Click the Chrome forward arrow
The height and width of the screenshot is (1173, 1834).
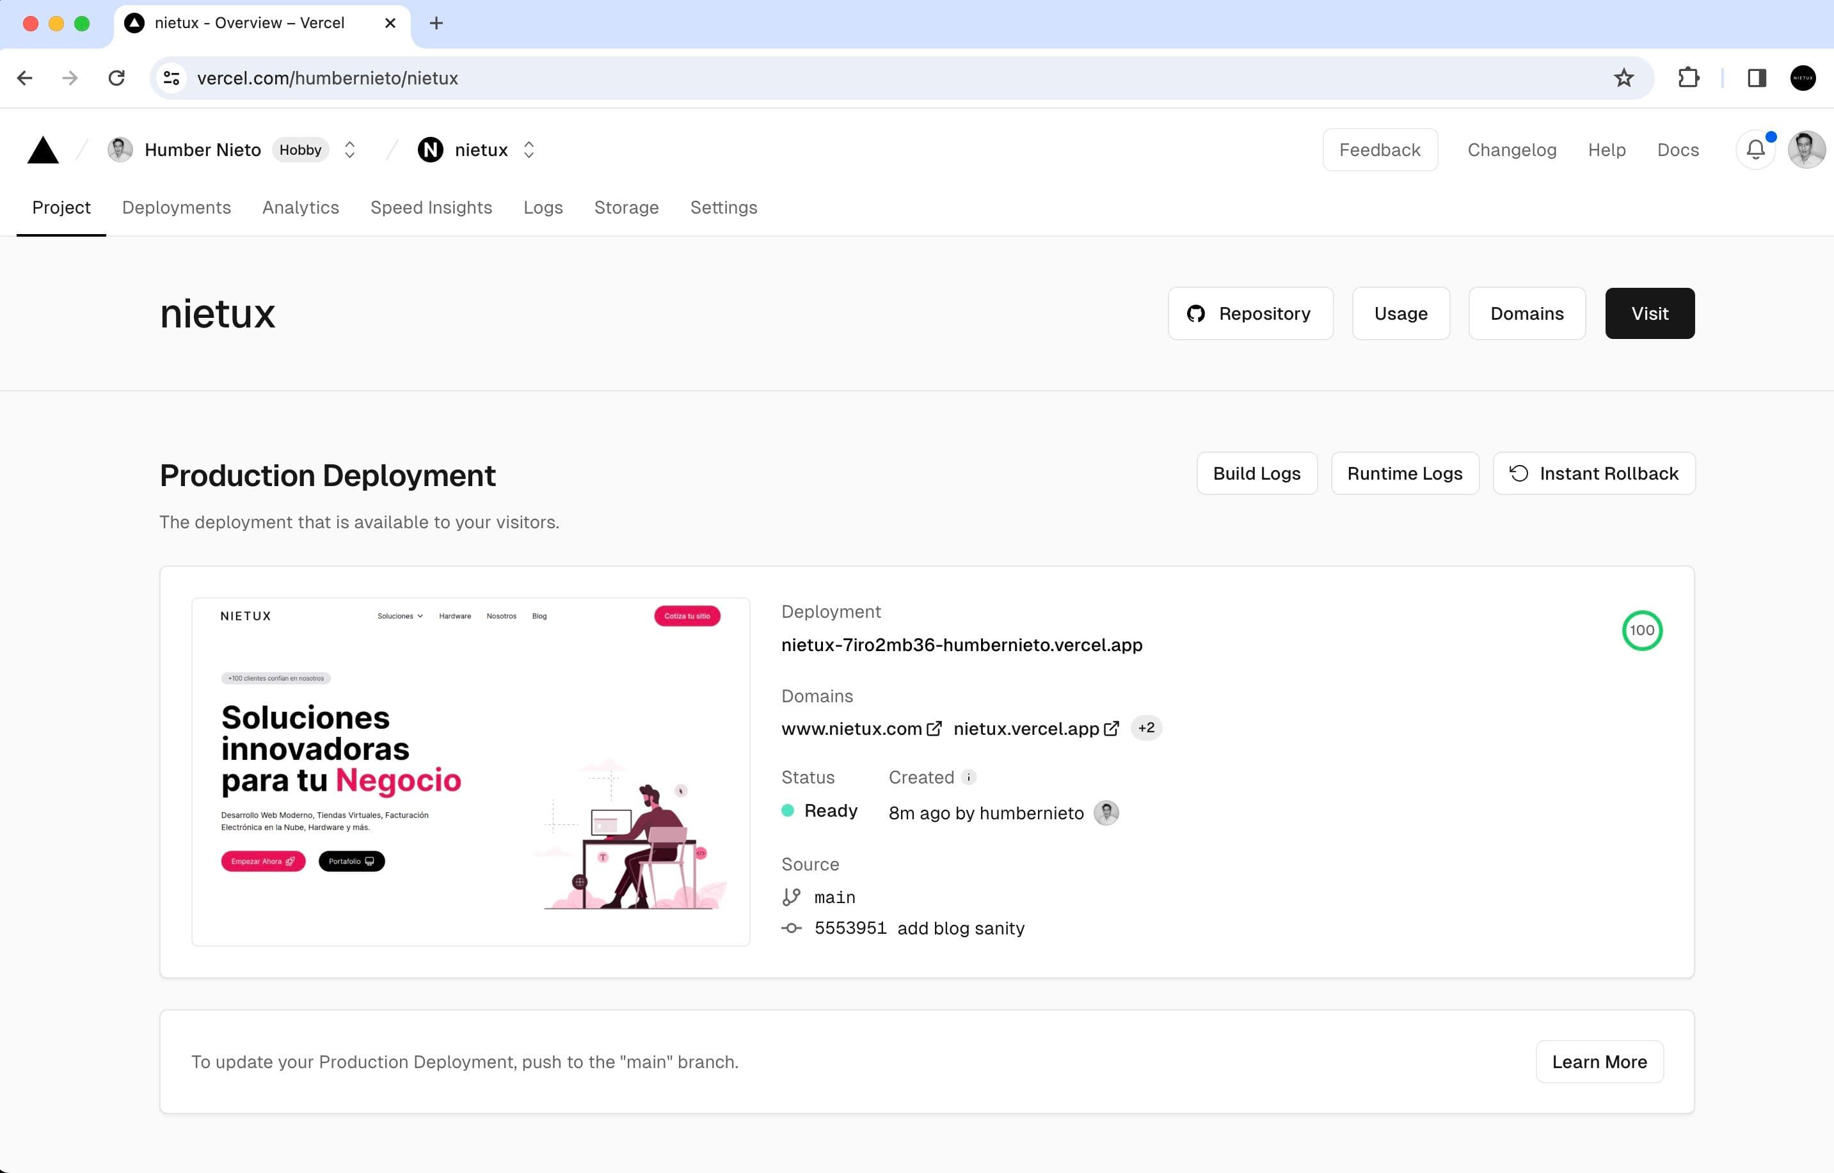pos(70,77)
